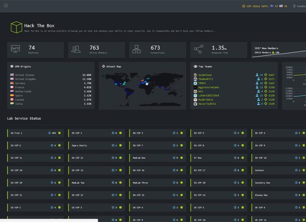Select the EU VIP 12 lab card
Viewport: 306px width, 222px height.
97,158
